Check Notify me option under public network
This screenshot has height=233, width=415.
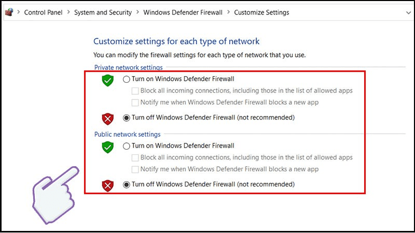(x=135, y=169)
